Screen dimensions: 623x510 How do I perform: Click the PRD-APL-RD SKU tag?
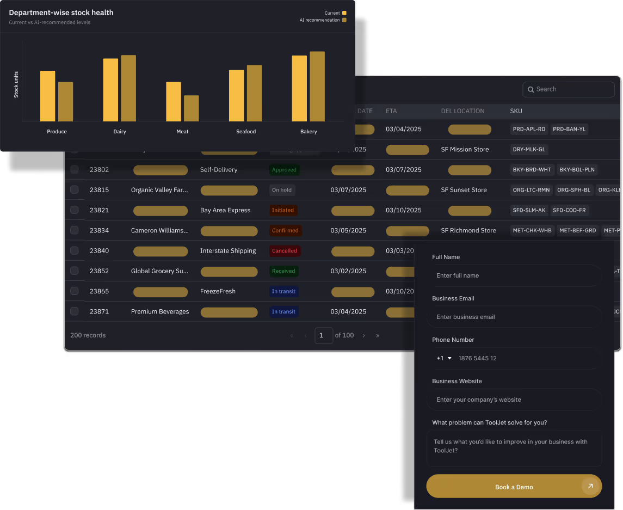click(529, 129)
